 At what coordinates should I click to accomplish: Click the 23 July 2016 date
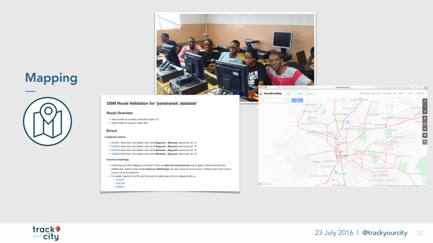(x=334, y=233)
